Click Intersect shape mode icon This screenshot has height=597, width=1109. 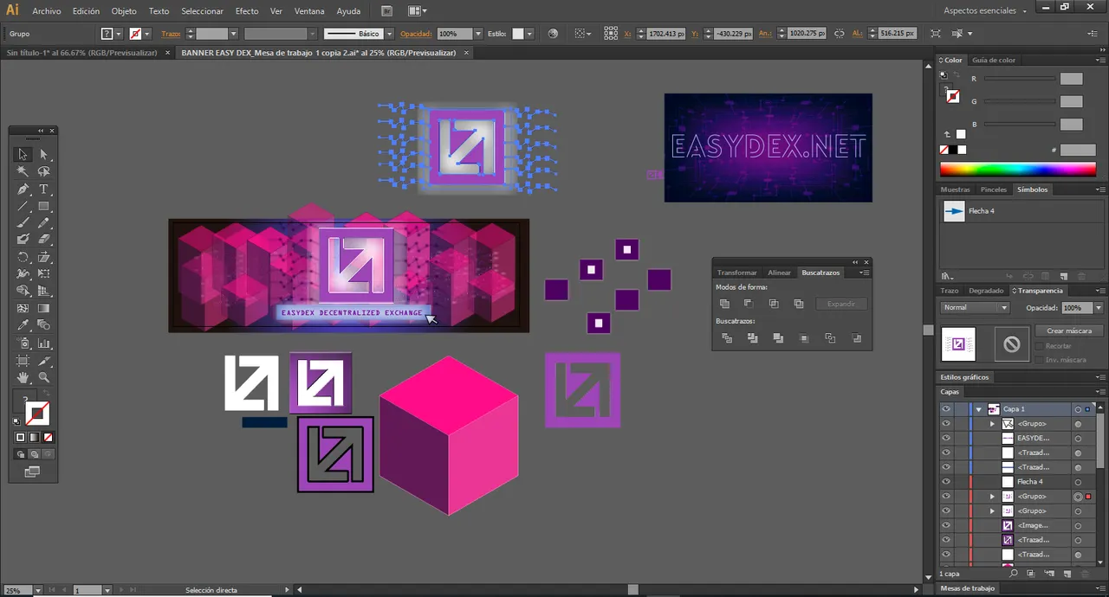point(774,304)
